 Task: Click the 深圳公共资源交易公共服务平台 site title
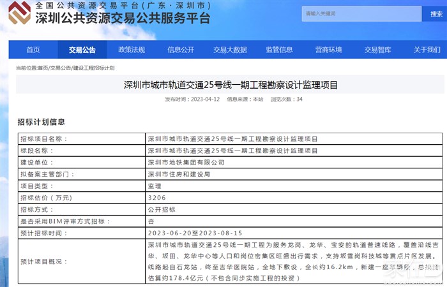click(x=122, y=18)
